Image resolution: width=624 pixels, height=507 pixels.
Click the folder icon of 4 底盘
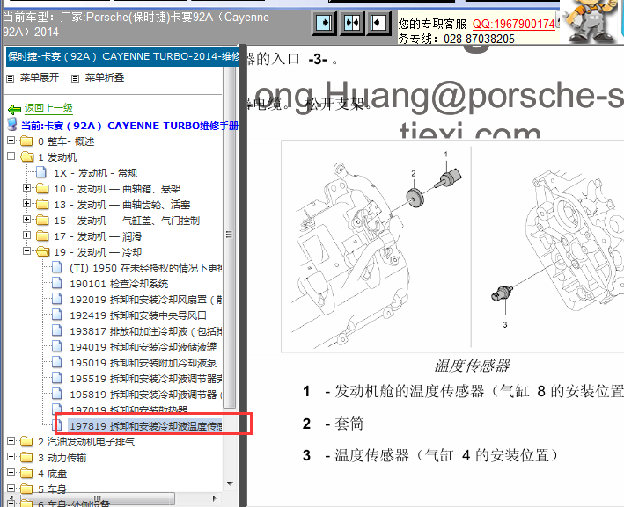pyautogui.click(x=26, y=474)
